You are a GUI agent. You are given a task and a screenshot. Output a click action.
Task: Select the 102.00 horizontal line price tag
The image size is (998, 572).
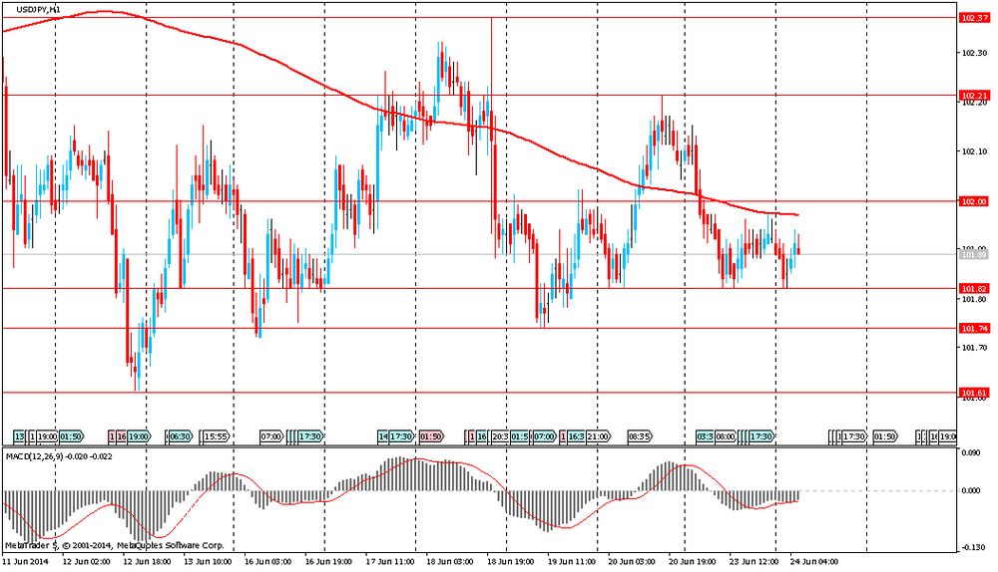point(973,201)
